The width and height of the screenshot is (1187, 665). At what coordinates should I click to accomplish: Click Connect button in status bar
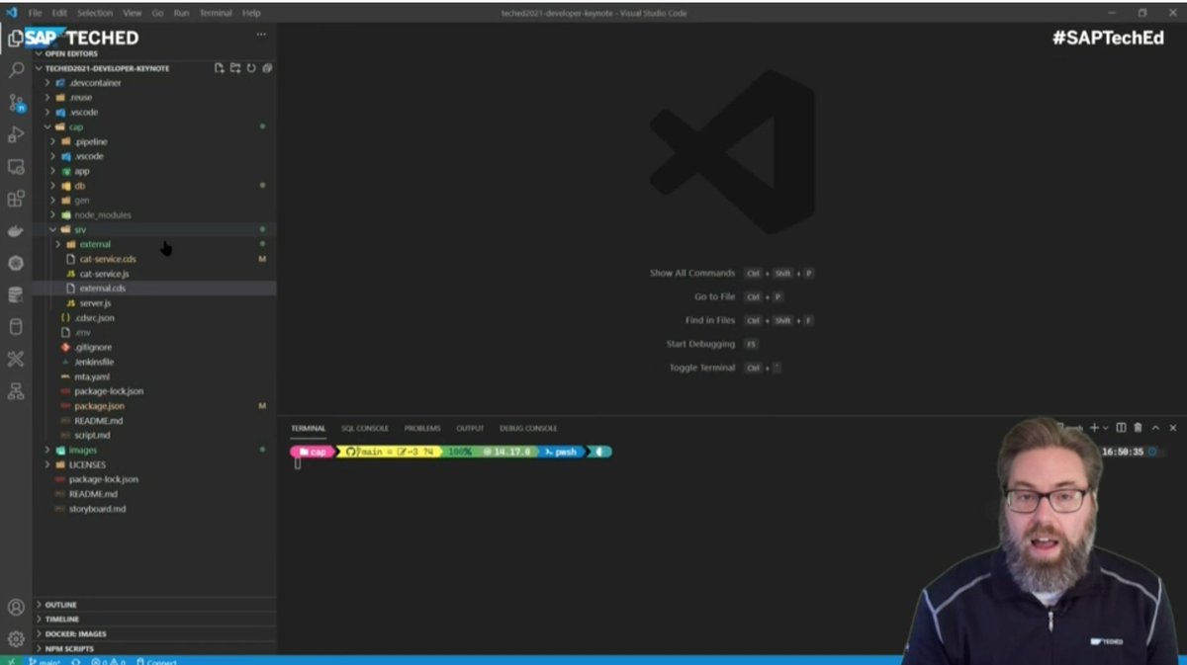pos(157,661)
